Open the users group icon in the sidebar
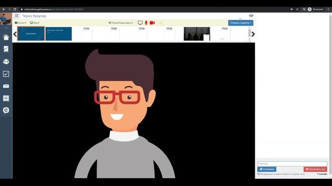The width and height of the screenshot is (332, 186). (6, 61)
